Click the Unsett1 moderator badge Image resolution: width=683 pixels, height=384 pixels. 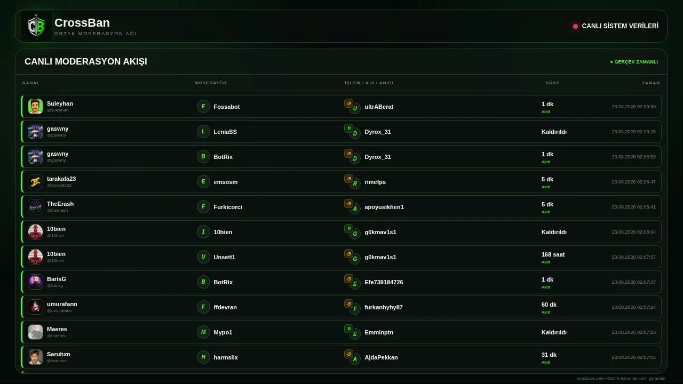coord(203,257)
